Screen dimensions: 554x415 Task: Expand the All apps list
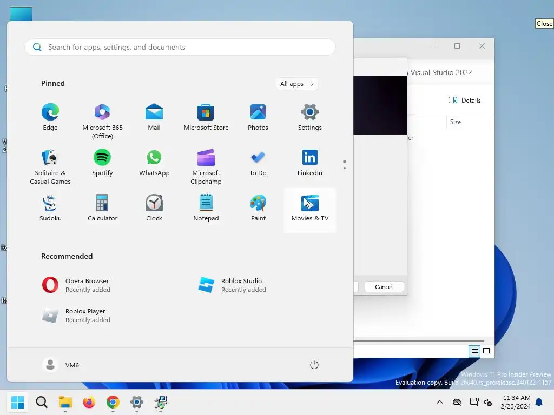(x=297, y=84)
